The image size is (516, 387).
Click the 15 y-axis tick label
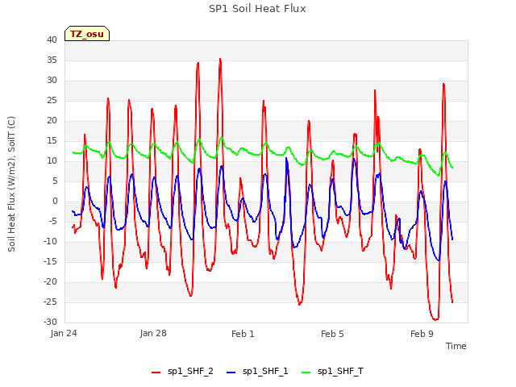click(x=52, y=140)
